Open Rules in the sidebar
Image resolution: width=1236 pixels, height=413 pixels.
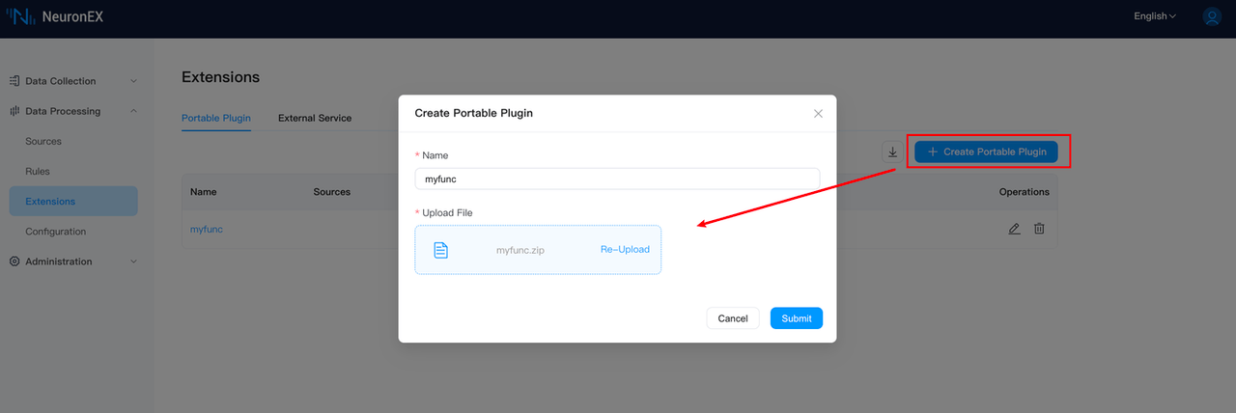(x=38, y=172)
